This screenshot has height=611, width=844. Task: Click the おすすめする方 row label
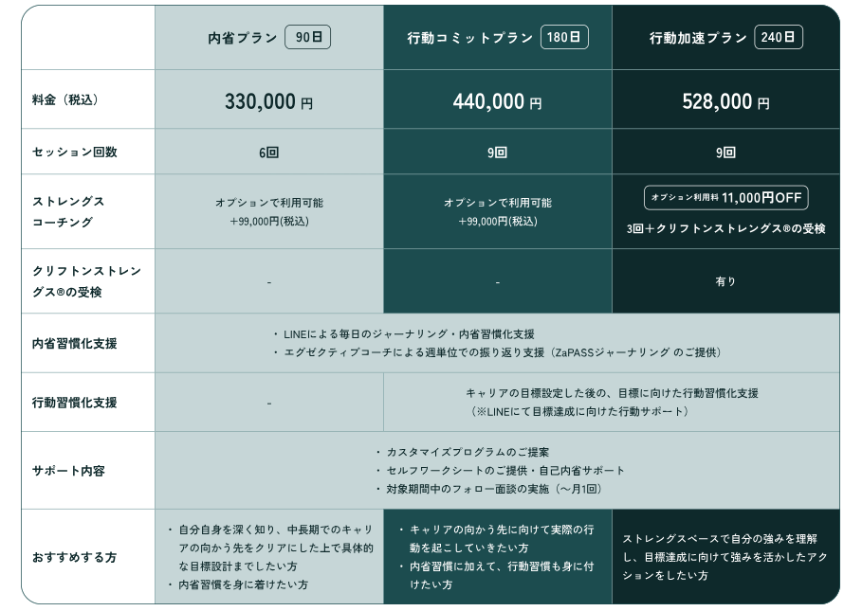coord(74,557)
